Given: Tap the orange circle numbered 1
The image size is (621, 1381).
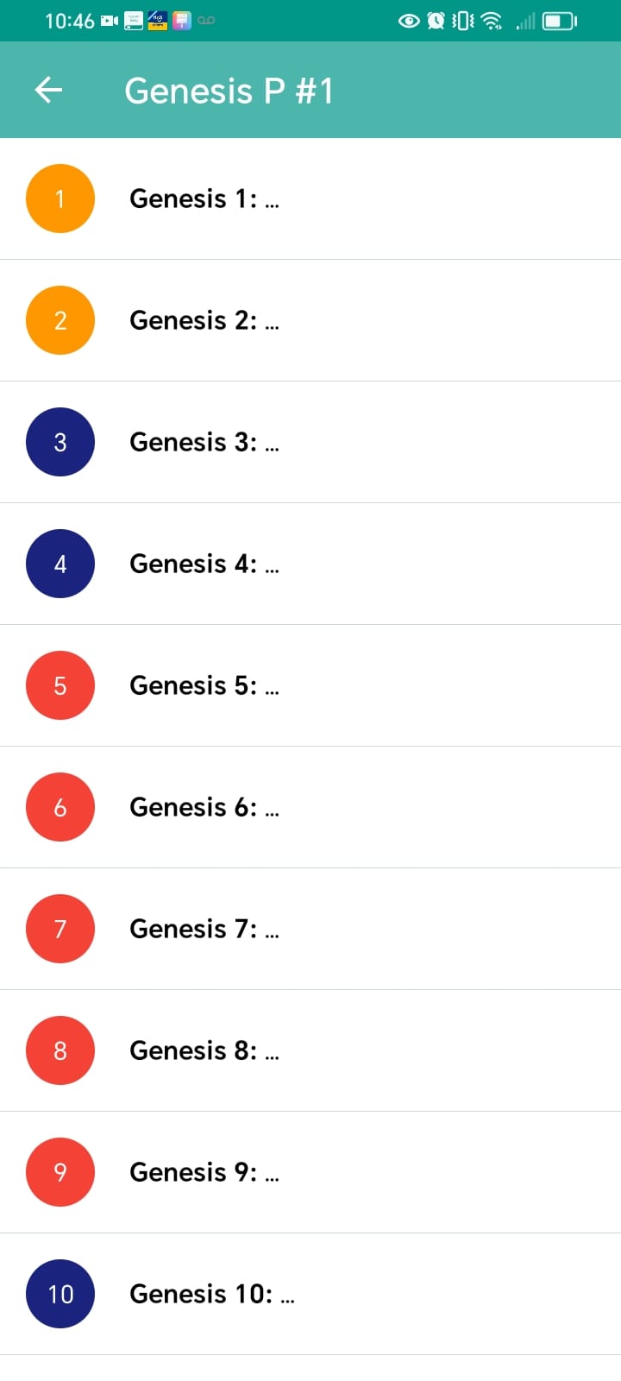Looking at the screenshot, I should (x=60, y=199).
